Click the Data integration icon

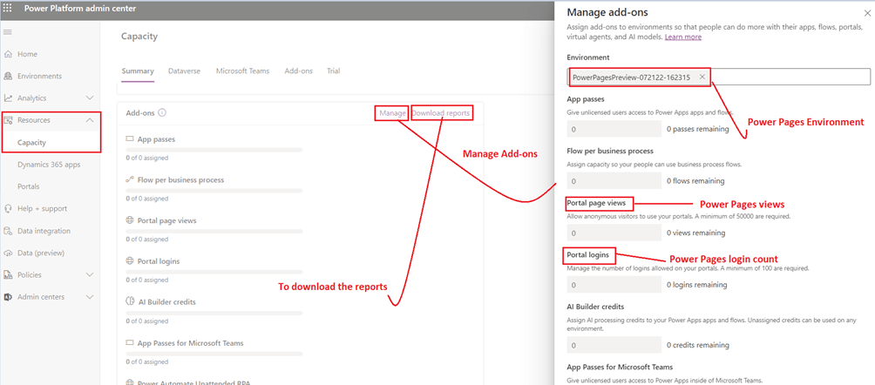8,231
